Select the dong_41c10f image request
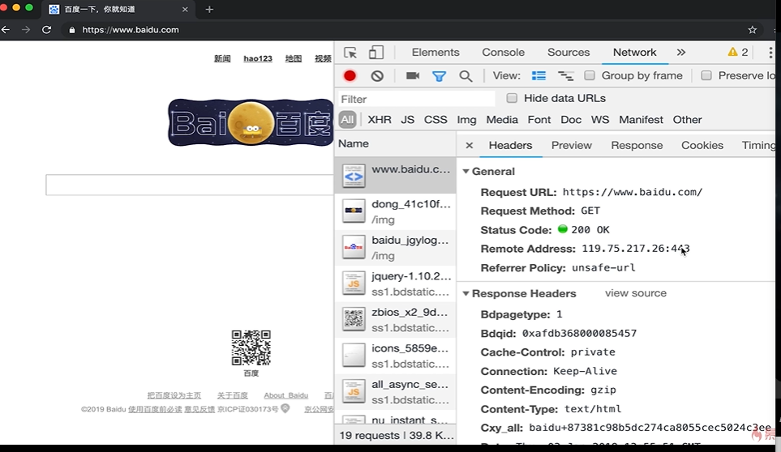The image size is (781, 452). coord(396,211)
